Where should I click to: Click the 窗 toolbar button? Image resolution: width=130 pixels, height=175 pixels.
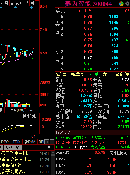pos(12,3)
